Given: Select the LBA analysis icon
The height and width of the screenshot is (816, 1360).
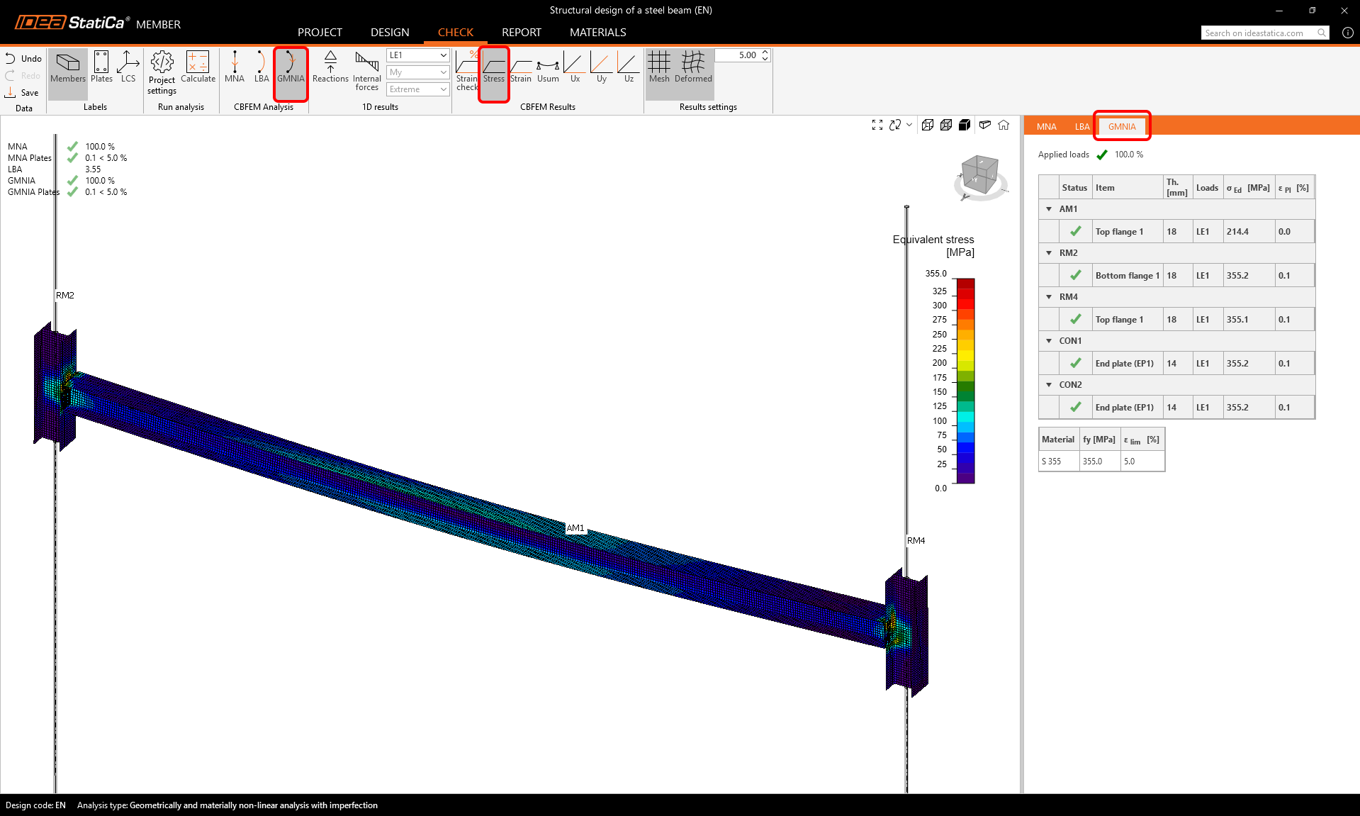Looking at the screenshot, I should pos(262,67).
